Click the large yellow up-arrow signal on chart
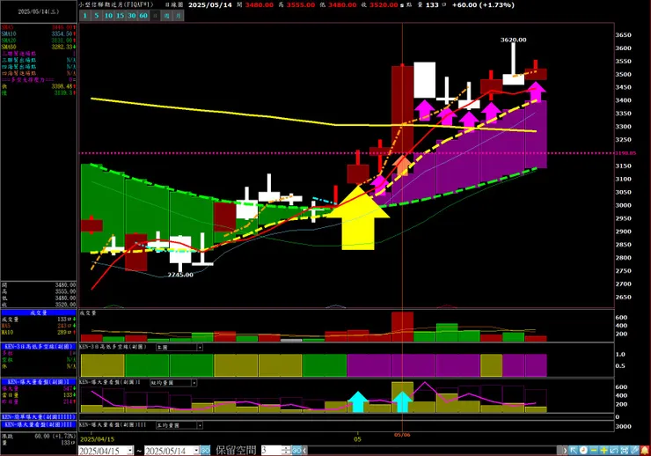 click(x=358, y=217)
